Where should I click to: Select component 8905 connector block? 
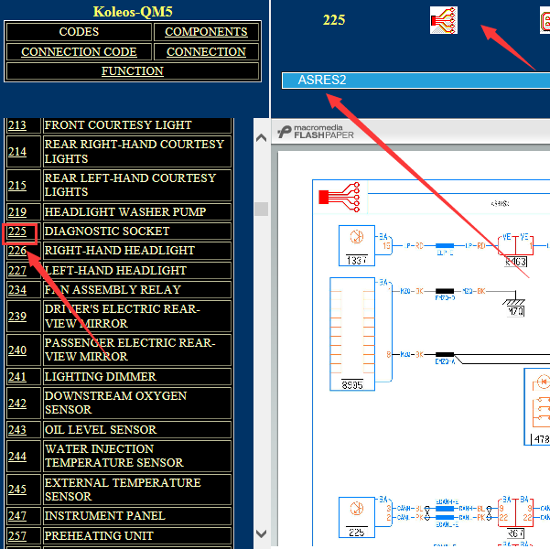(352, 334)
